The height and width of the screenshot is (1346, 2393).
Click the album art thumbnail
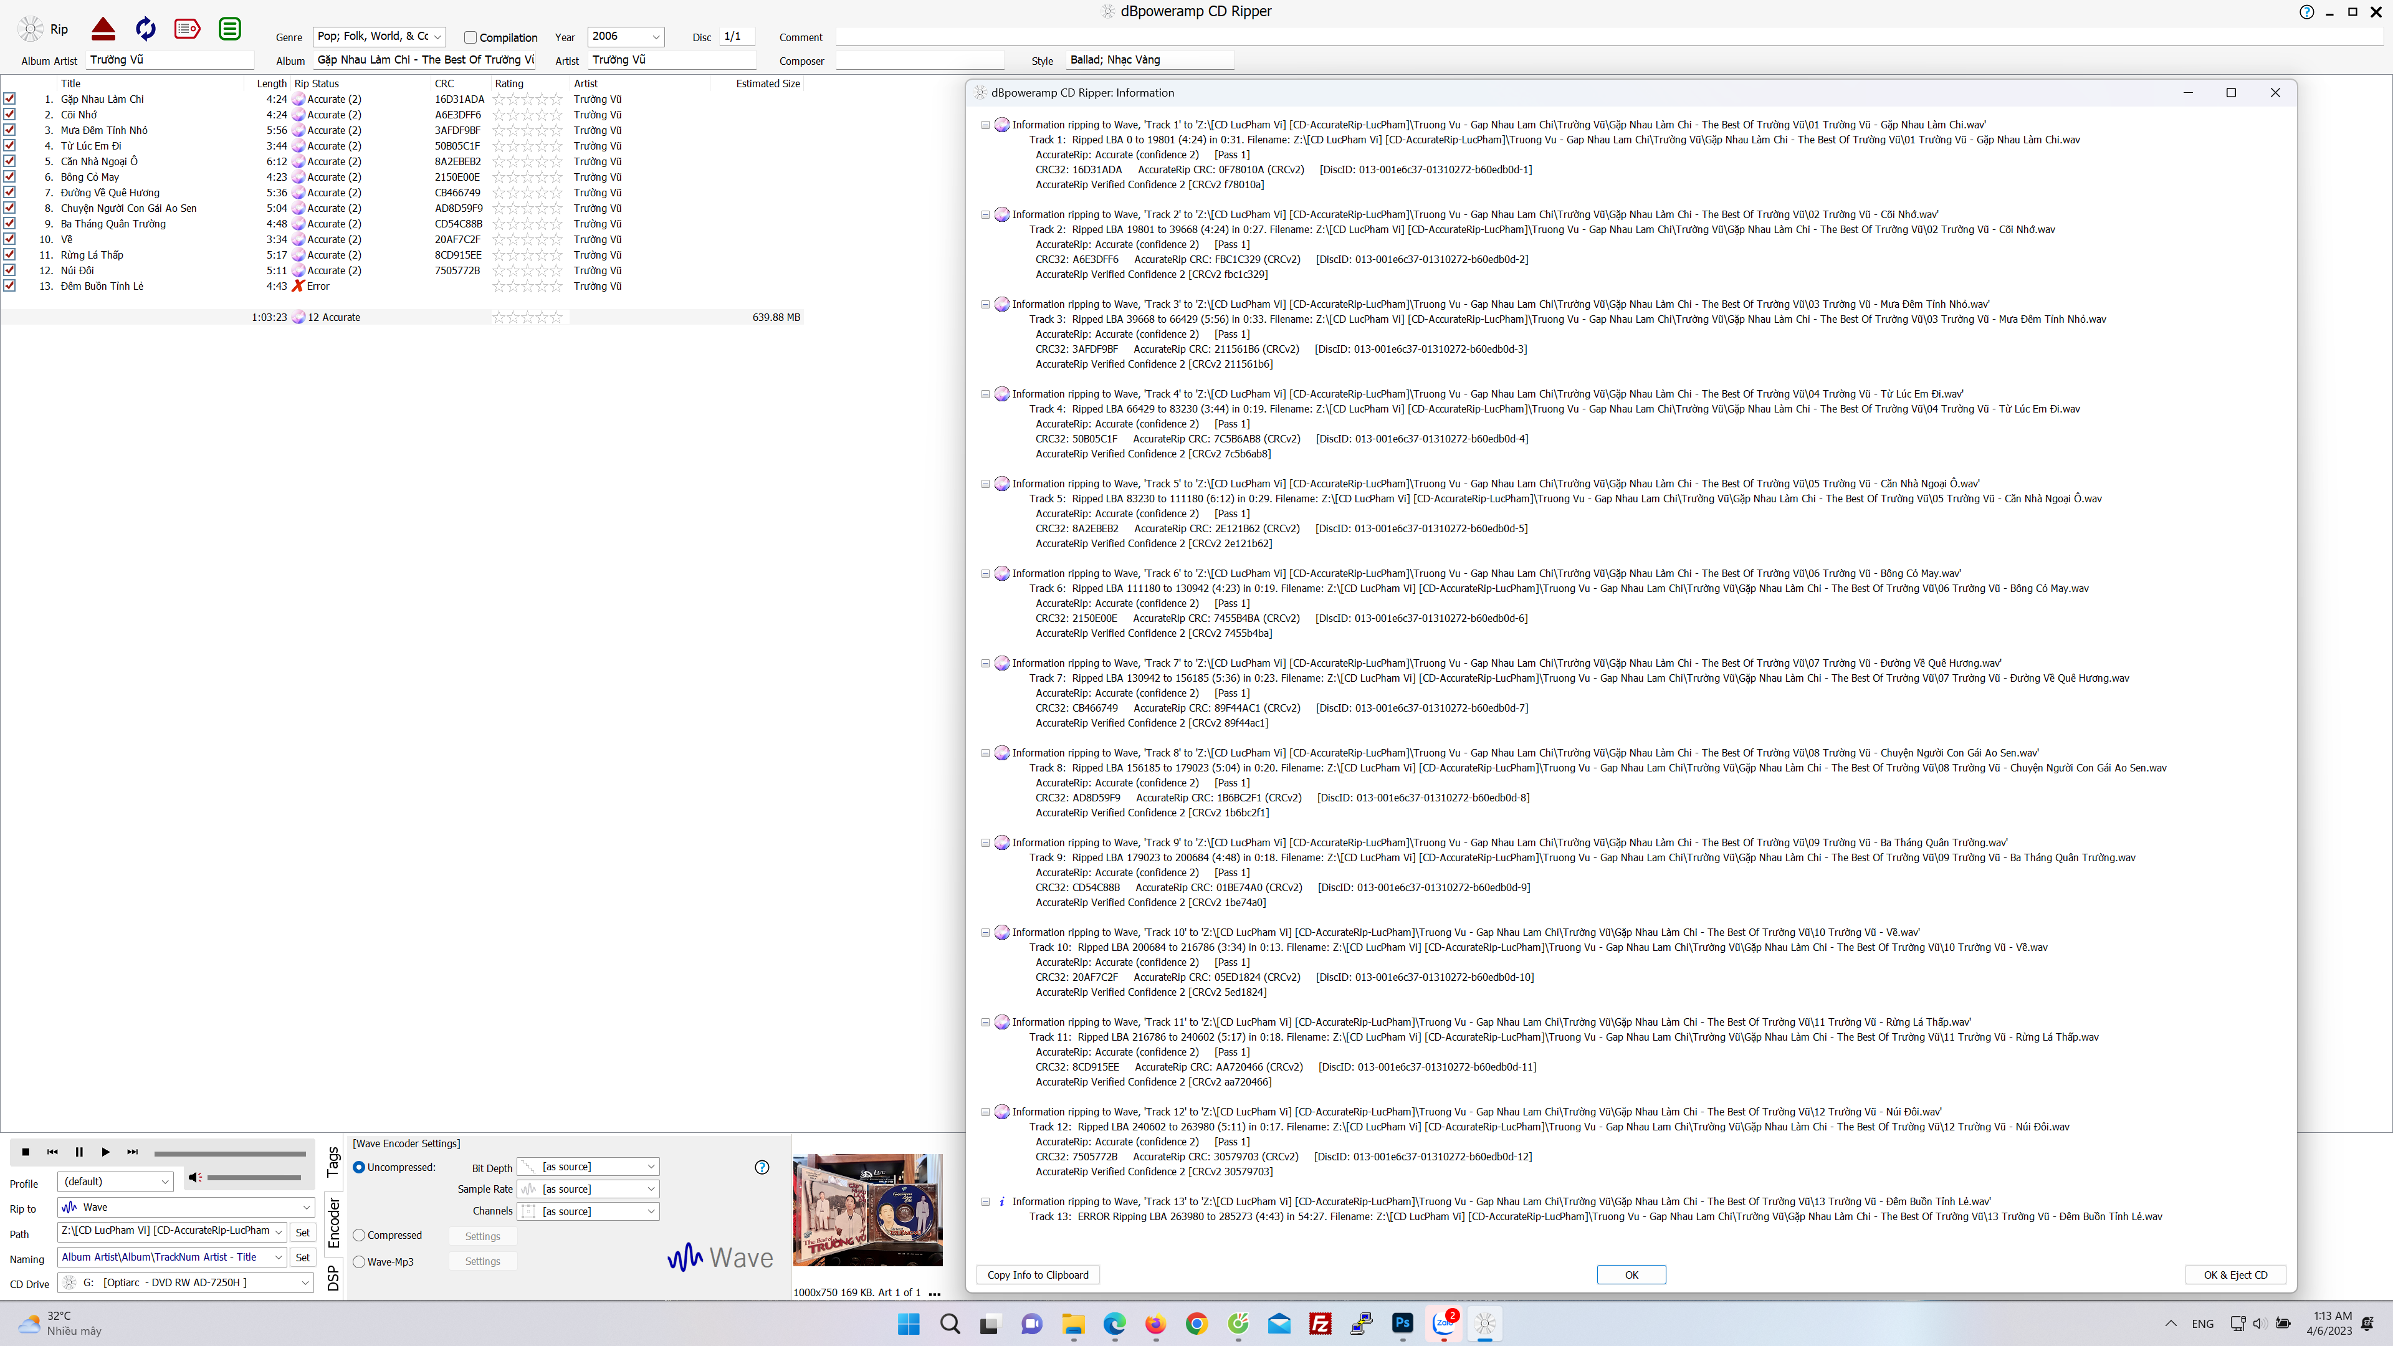pyautogui.click(x=867, y=1210)
